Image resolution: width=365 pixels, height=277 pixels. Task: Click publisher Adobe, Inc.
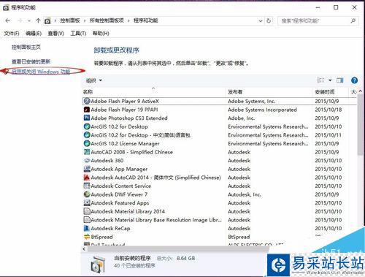click(242, 118)
